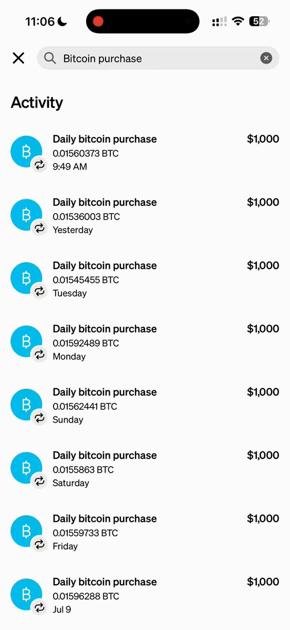Open the 0.01545455 BTC Tuesday transaction

pos(145,279)
